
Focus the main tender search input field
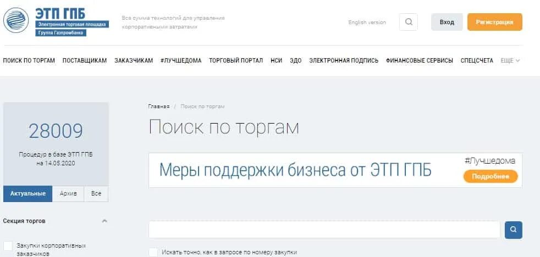[324, 230]
